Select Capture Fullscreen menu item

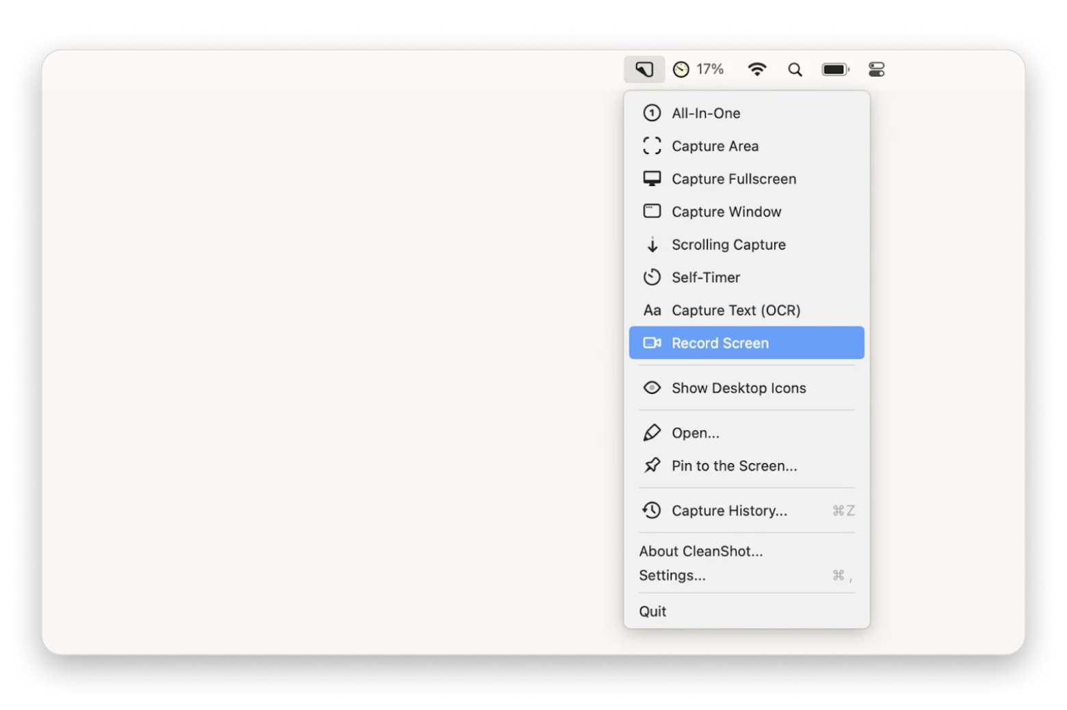[x=746, y=179]
